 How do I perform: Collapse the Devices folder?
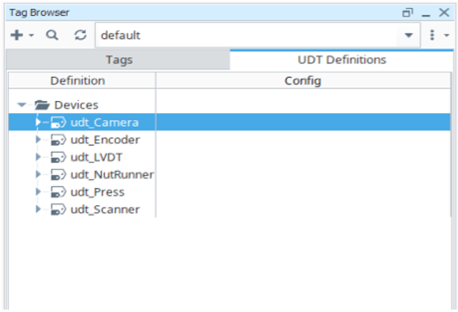pos(21,105)
